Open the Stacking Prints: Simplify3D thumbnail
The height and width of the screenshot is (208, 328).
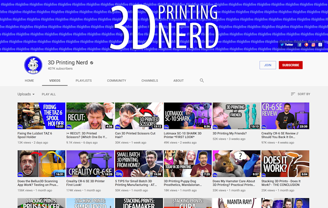pyautogui.click(x=90, y=203)
